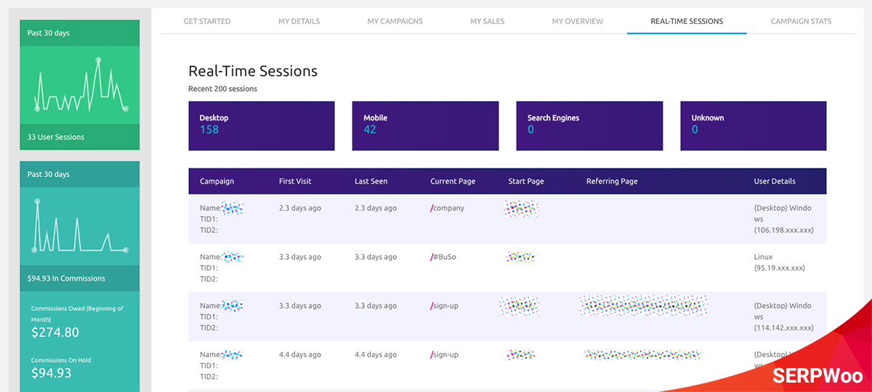
Task: Open the /company current page link
Action: [x=447, y=208]
